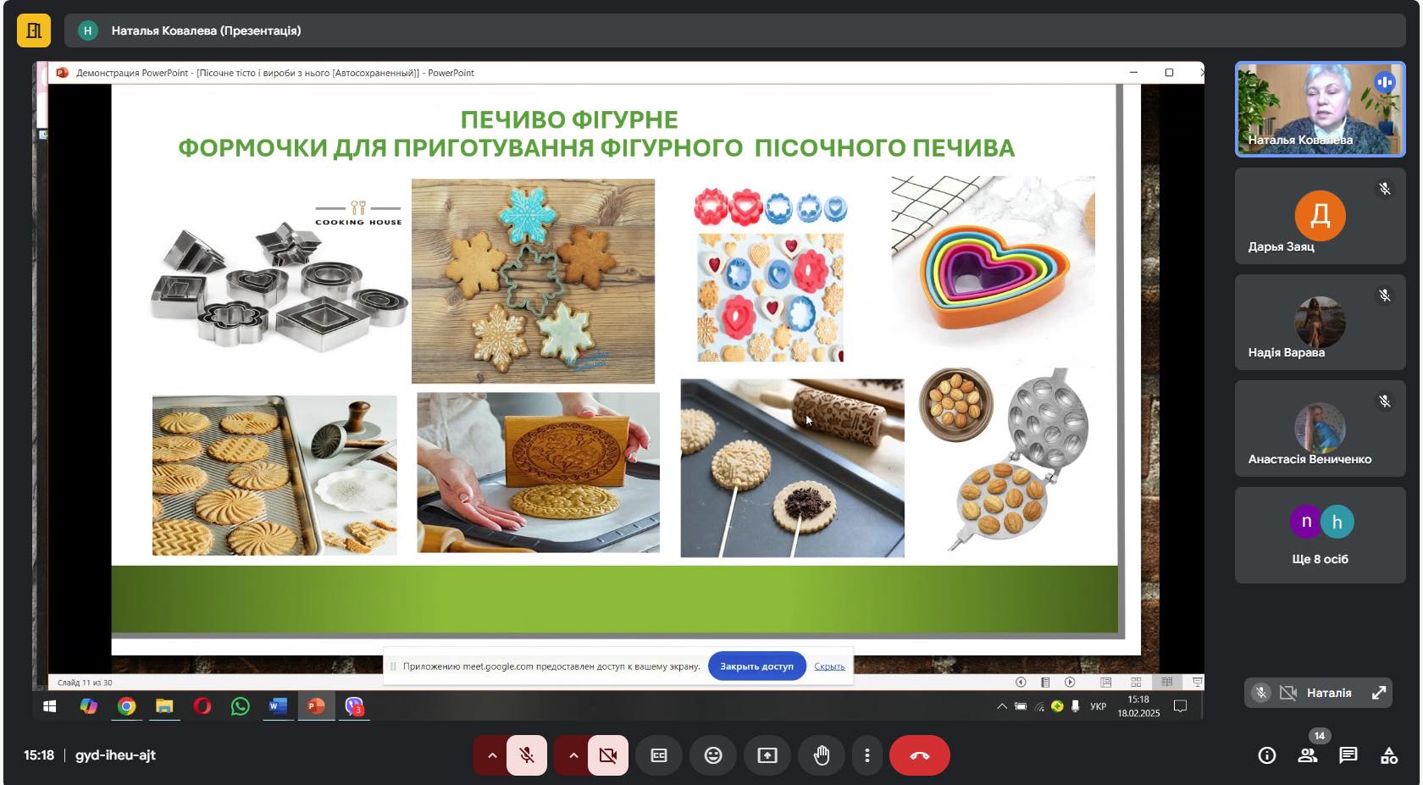
Task: Turn on the camera toggle
Action: coord(608,755)
